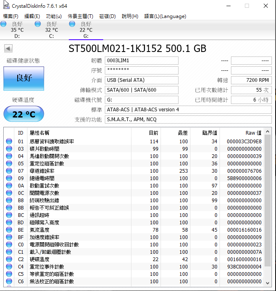Image resolution: width=276 pixels, height=291 pixels.
Task: Select drive C: status orb at 32 °C
Action: click(x=38, y=25)
